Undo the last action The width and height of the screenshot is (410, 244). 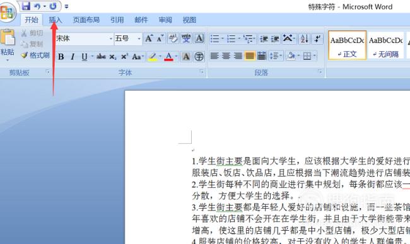click(x=37, y=6)
